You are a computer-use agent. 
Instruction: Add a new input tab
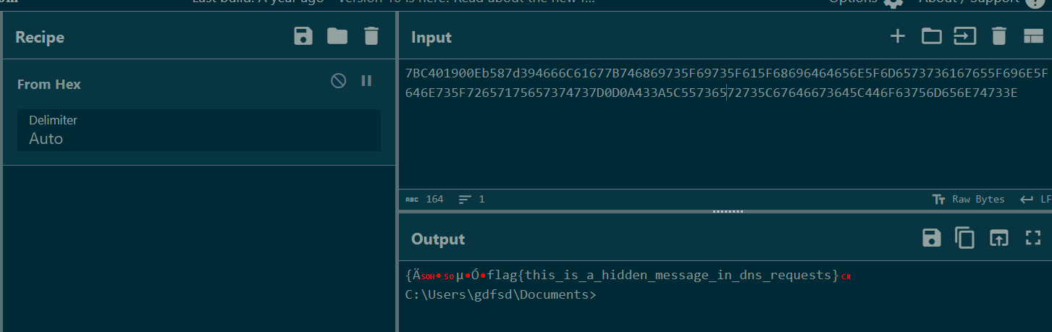coord(897,36)
